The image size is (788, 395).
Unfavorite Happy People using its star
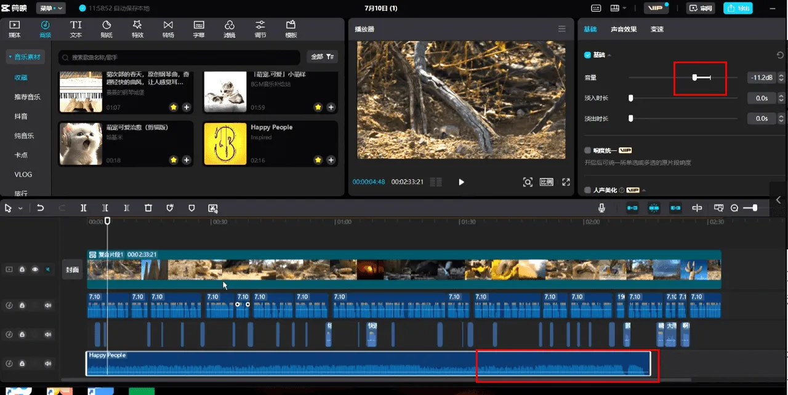click(x=318, y=159)
